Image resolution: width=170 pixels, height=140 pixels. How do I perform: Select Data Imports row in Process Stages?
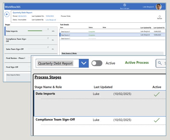coord(100,103)
